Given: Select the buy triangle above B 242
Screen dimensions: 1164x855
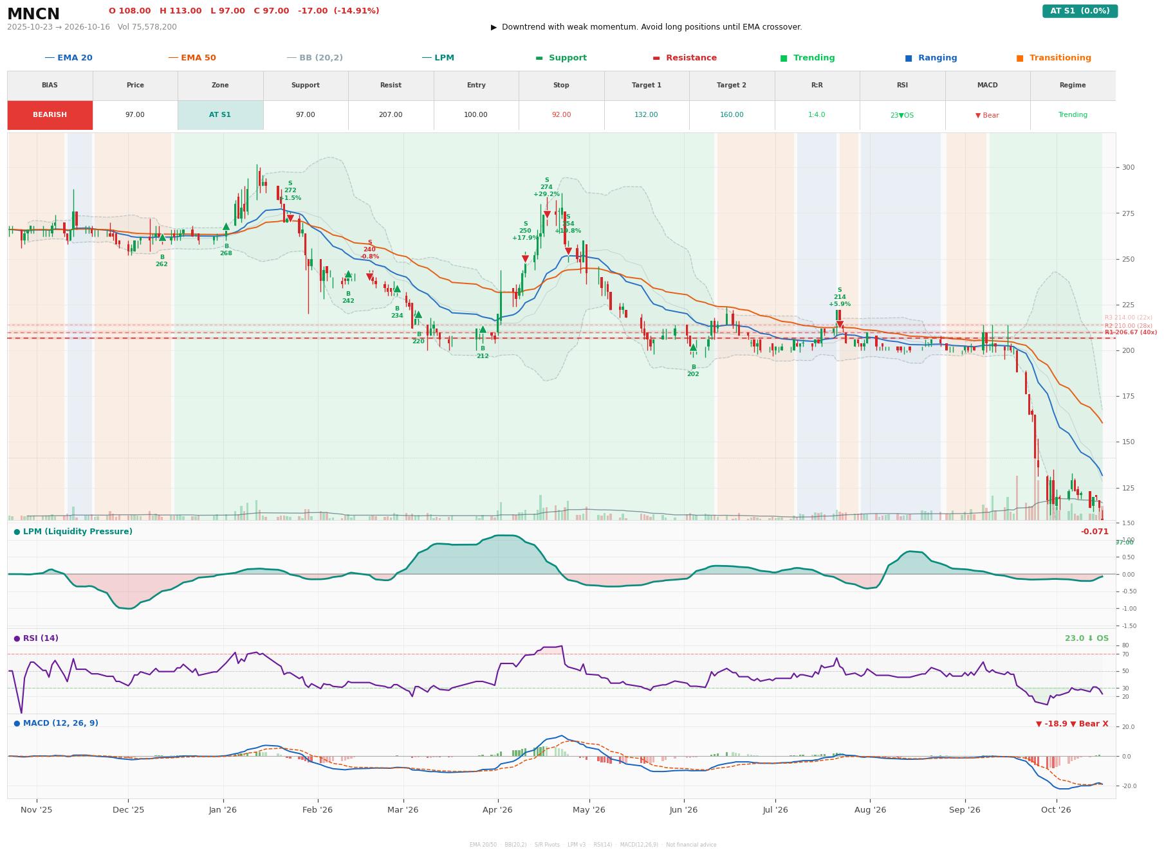Looking at the screenshot, I should 348,274.
